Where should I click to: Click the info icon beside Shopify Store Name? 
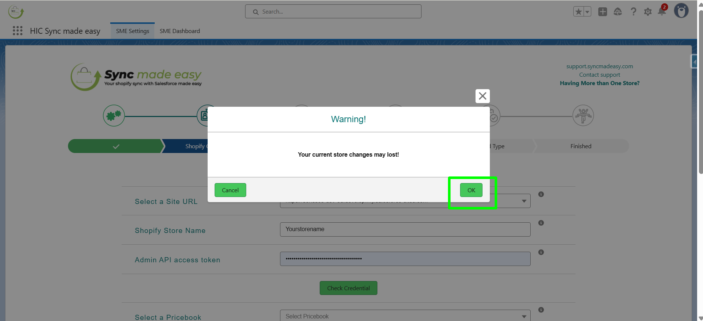tap(541, 223)
